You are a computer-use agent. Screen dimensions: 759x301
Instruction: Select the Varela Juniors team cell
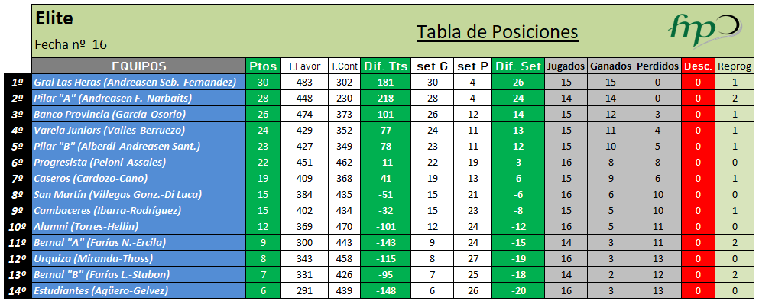[x=139, y=130]
